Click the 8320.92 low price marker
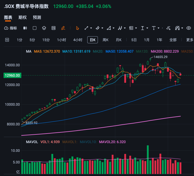 31,123
